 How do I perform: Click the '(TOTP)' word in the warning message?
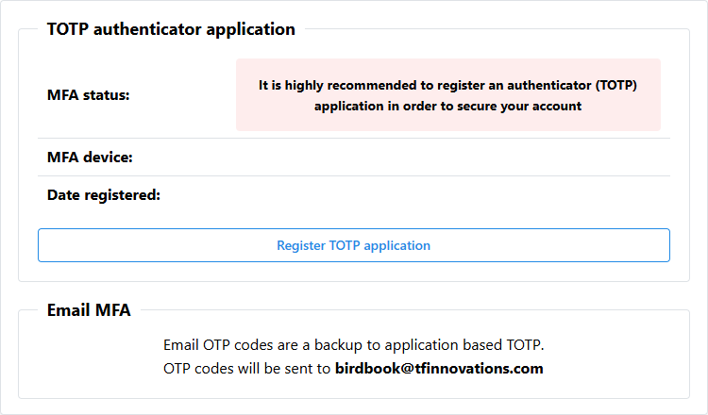click(616, 85)
